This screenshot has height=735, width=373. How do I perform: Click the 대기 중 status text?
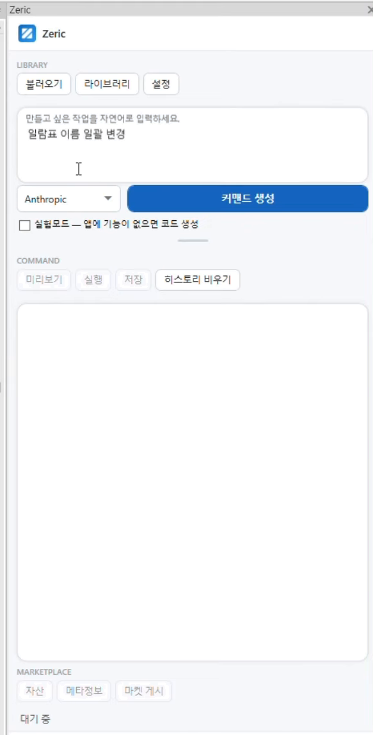(x=35, y=718)
